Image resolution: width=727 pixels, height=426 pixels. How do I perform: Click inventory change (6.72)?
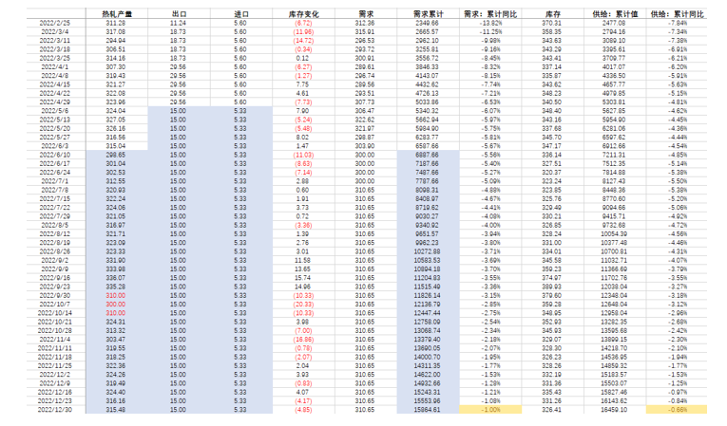(303, 23)
